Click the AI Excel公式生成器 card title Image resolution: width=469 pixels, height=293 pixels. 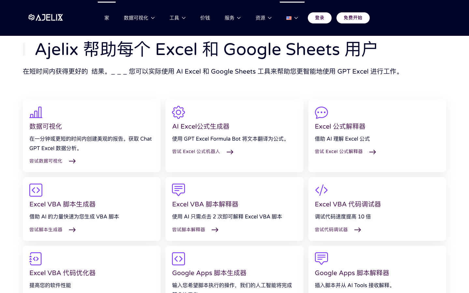click(x=201, y=126)
